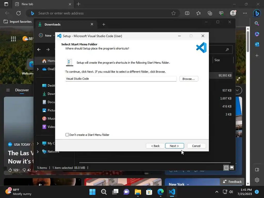Toggle Edge split screen icon
The image size is (264, 198).
click(x=187, y=13)
